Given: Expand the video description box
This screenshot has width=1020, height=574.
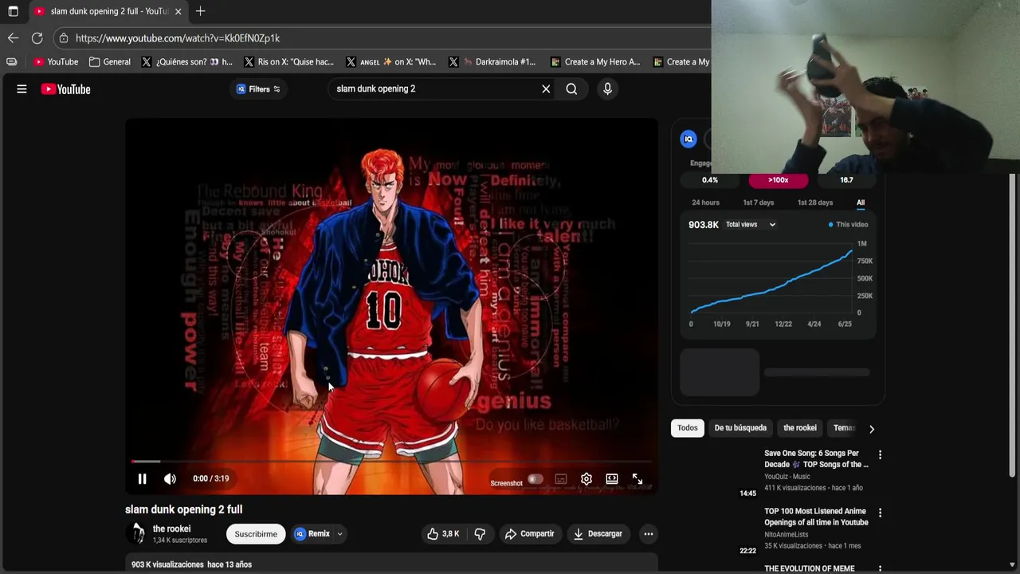Looking at the screenshot, I should pos(391,564).
